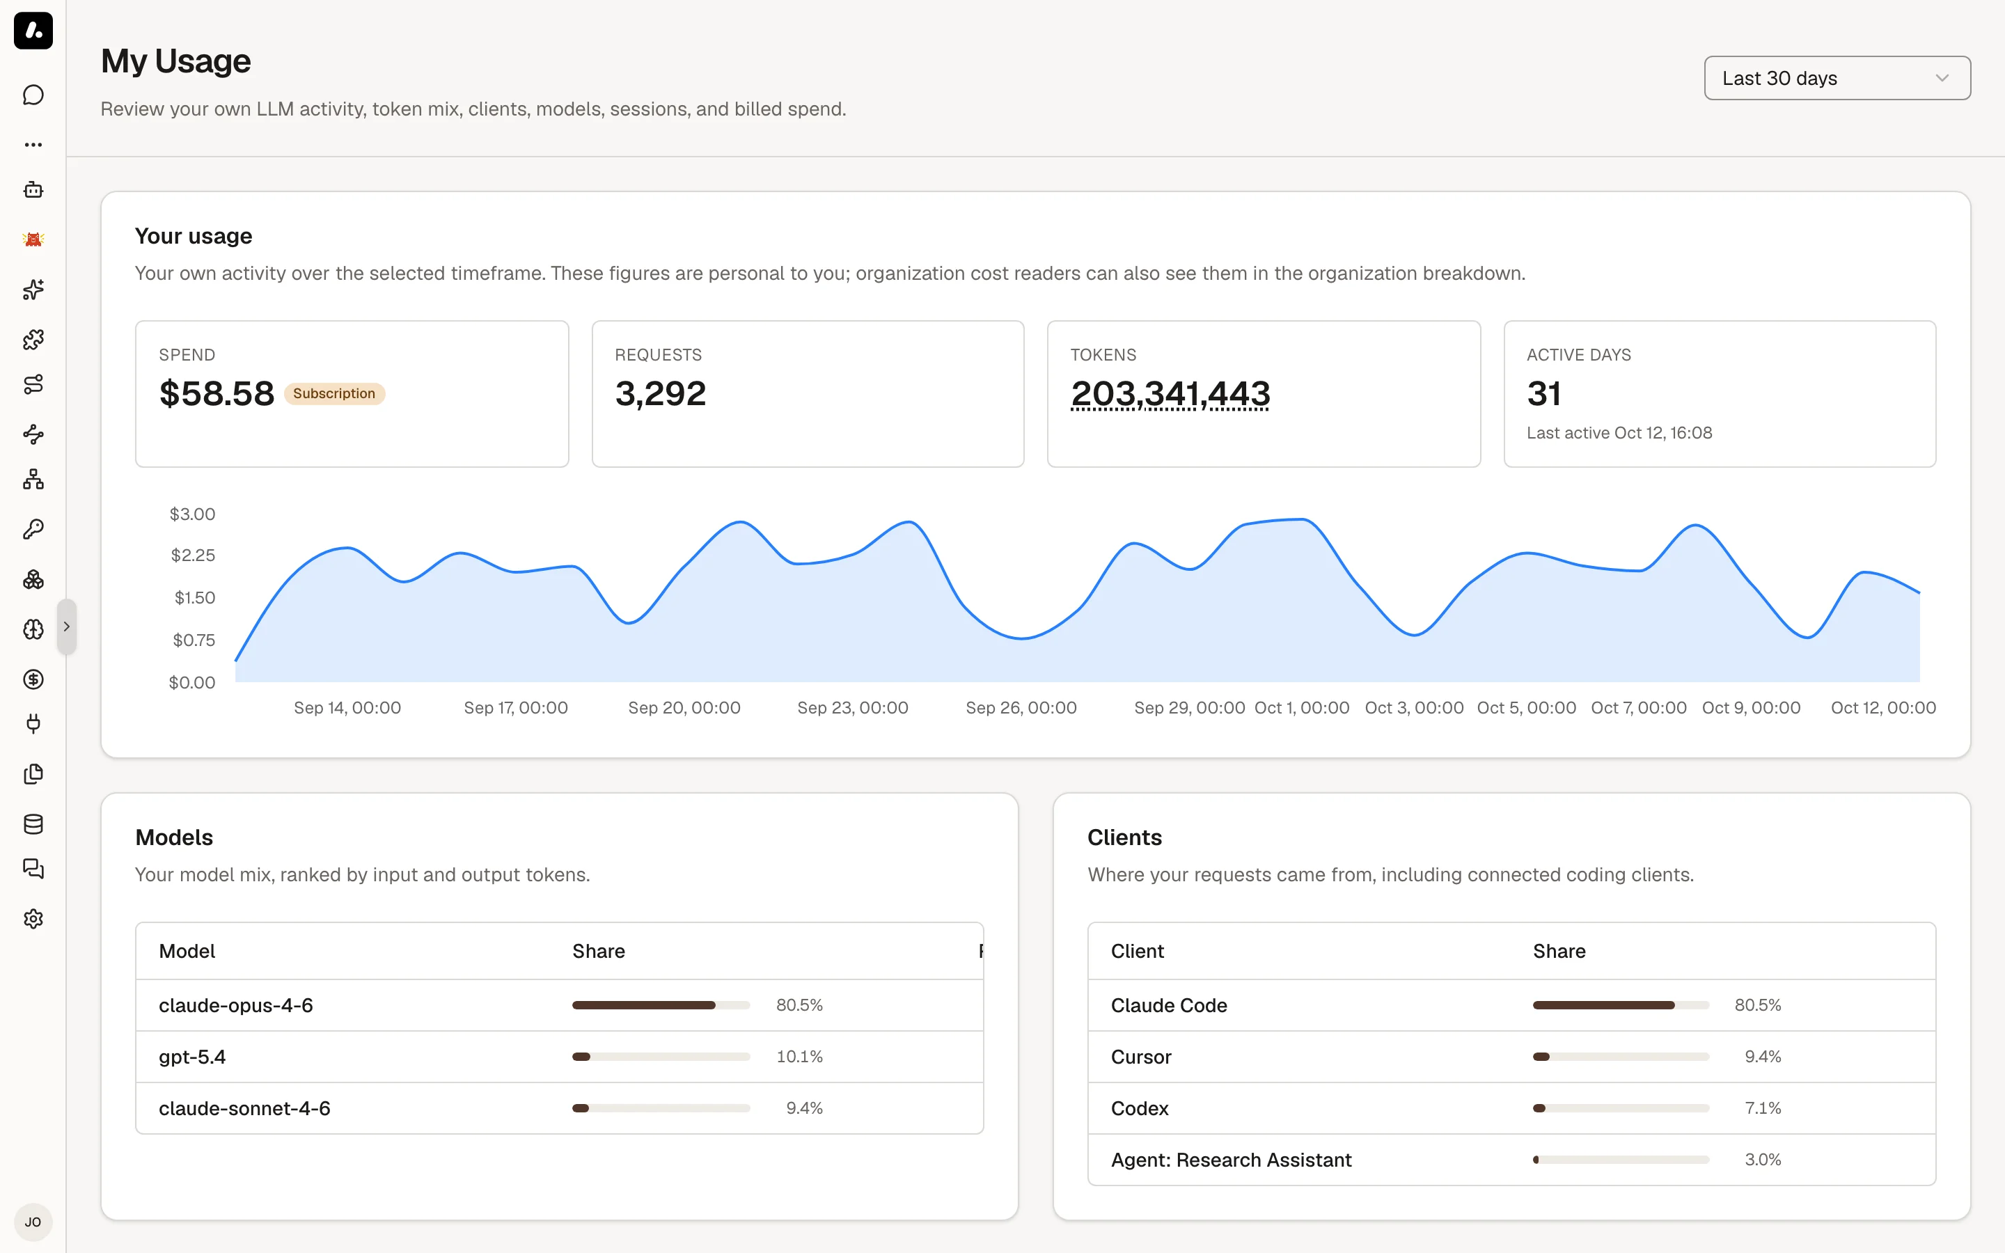Open the double chat bubbles icon
The height and width of the screenshot is (1253, 2005).
[x=33, y=869]
